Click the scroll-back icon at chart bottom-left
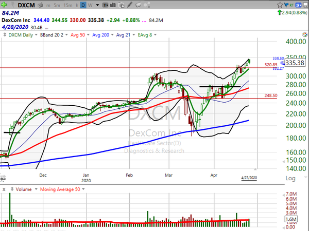 point(3,178)
